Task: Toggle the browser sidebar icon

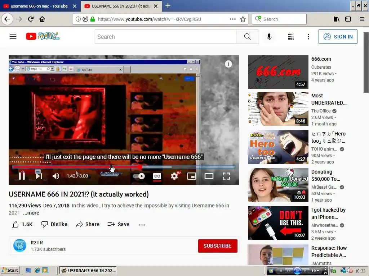Action: click(348, 19)
